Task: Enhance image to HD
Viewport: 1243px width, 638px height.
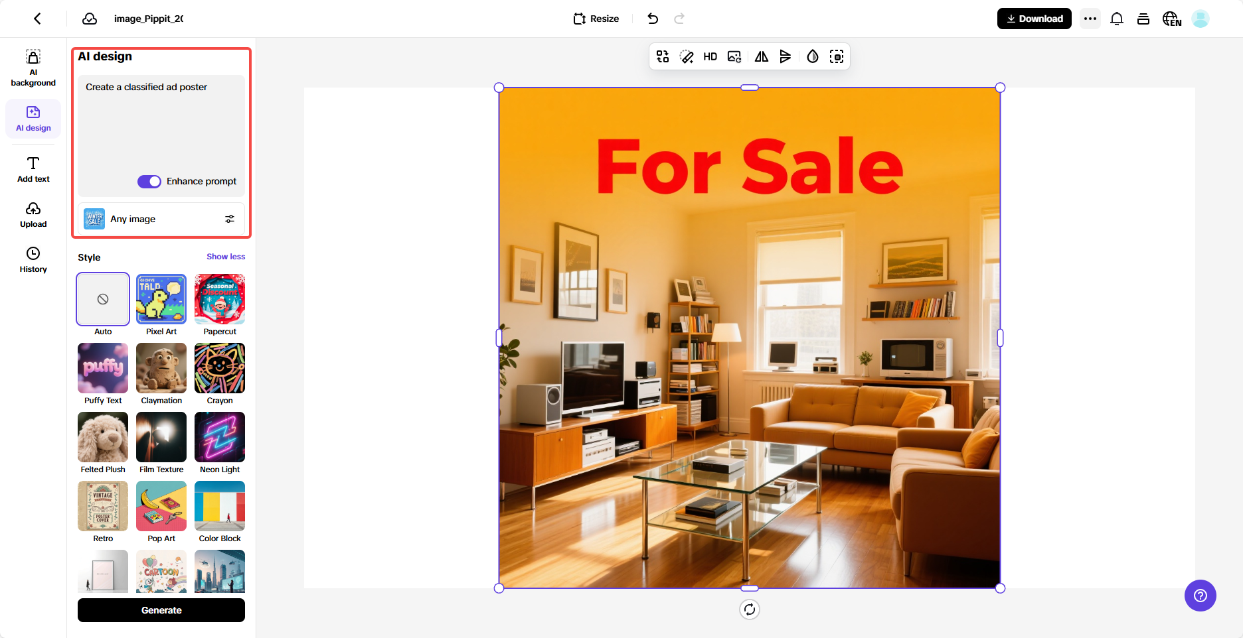Action: click(710, 56)
